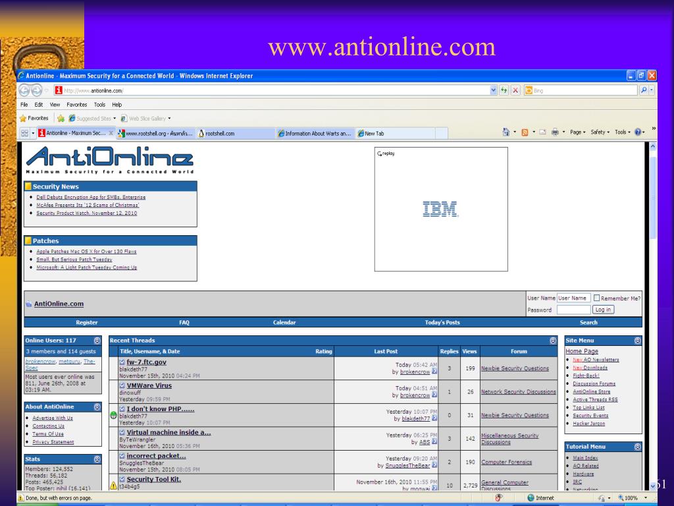The height and width of the screenshot is (506, 674).
Task: Expand the command bar Tools dropdown
Action: (623, 132)
